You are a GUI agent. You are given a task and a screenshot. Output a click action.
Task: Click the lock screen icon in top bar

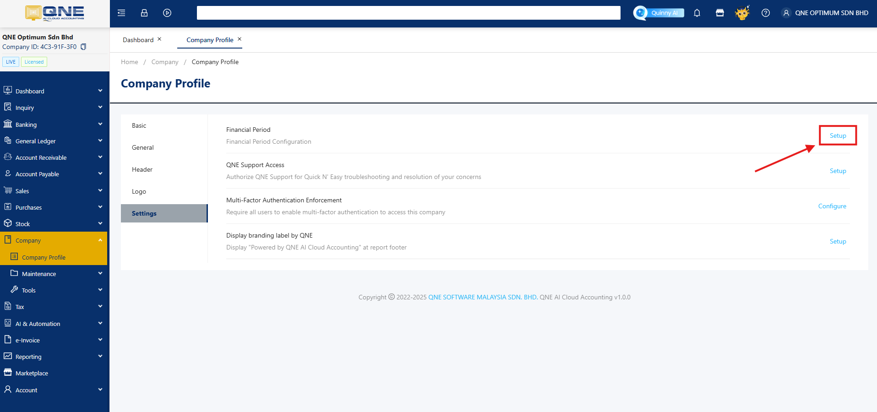point(144,13)
